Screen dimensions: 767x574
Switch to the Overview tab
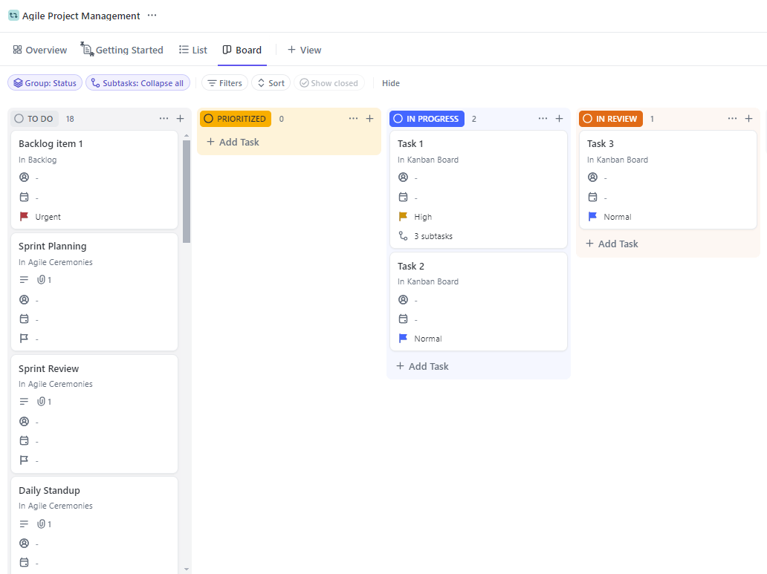(39, 50)
